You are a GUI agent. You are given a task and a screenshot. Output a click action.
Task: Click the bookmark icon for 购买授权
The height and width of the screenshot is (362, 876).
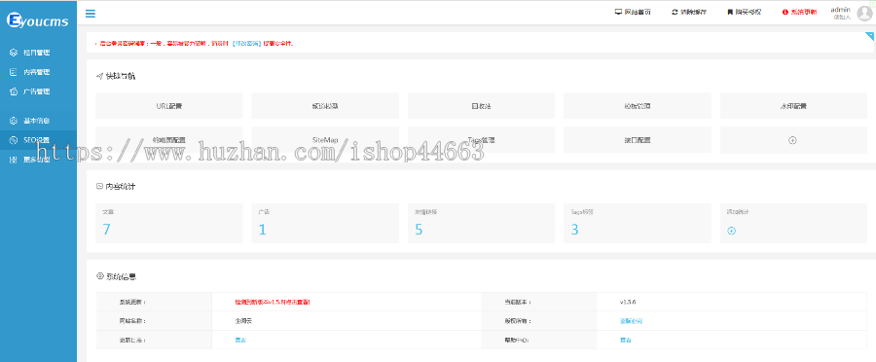click(x=730, y=12)
